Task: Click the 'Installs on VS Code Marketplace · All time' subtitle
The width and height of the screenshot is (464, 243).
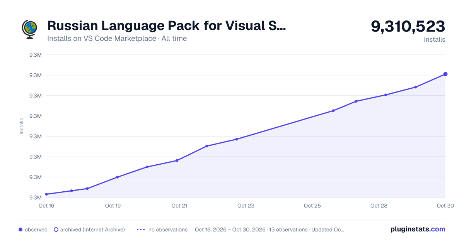Action: pyautogui.click(x=117, y=39)
